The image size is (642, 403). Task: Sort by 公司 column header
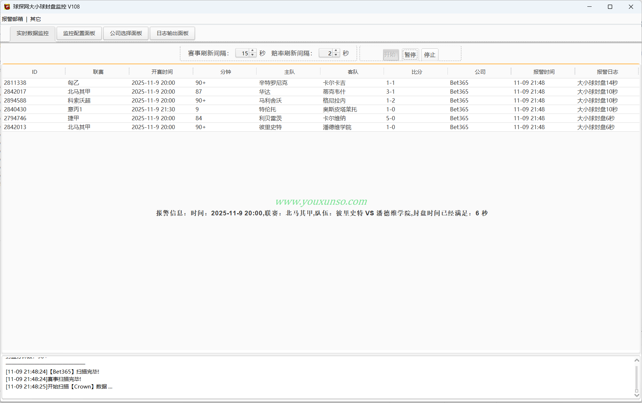tap(480, 72)
